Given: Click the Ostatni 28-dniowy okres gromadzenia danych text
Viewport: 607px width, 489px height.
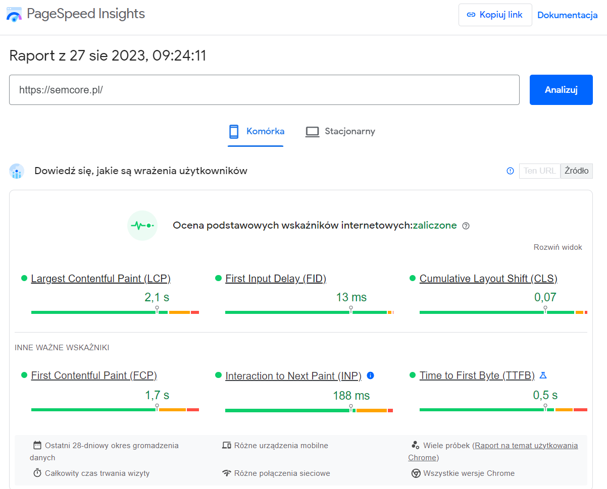Looking at the screenshot, I should pos(104,452).
